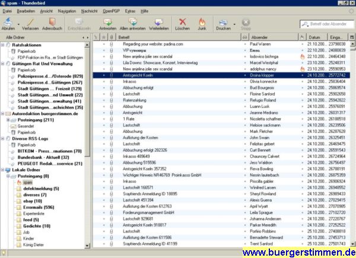Toggle star for Inkasso from Olivia konnecke
The height and width of the screenshot is (258, 356).
click(x=104, y=81)
